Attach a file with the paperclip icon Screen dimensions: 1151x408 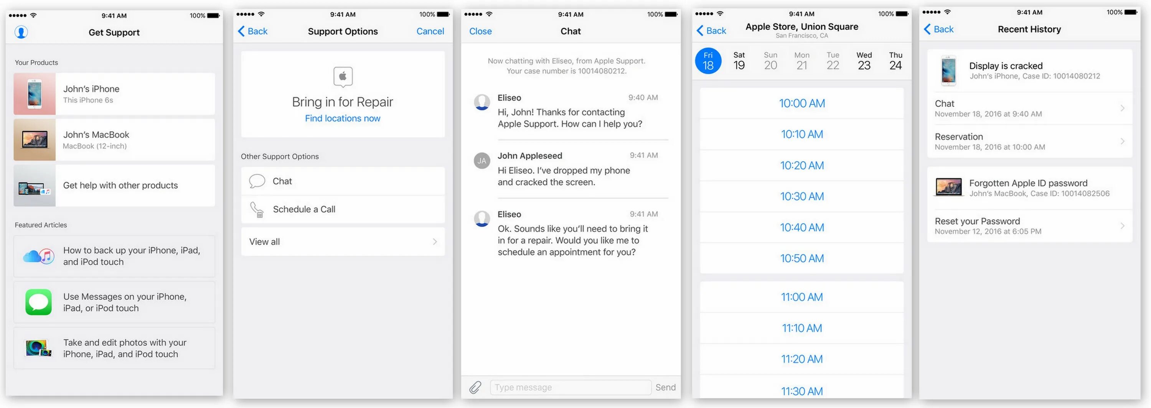475,387
